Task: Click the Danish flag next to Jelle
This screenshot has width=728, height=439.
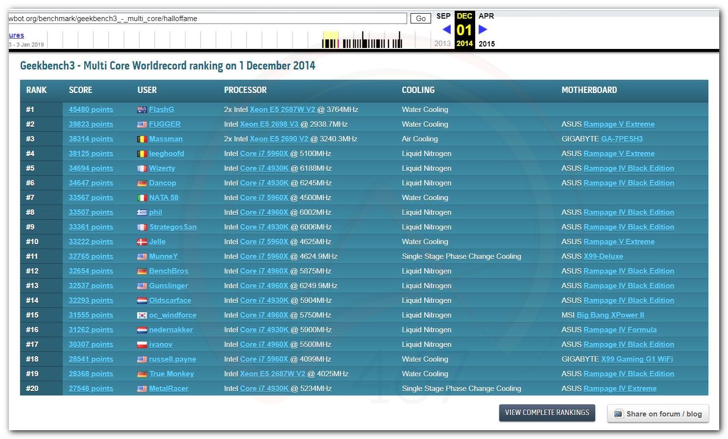Action: [142, 242]
